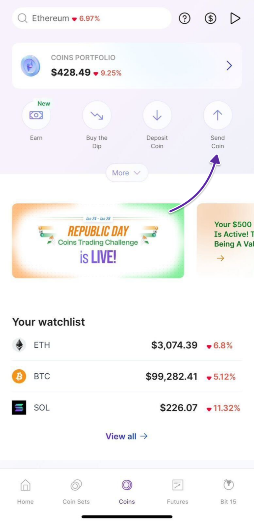This screenshot has width=254, height=523.
Task: Tap the Deposit Coin down-arrow icon
Action: click(x=157, y=115)
